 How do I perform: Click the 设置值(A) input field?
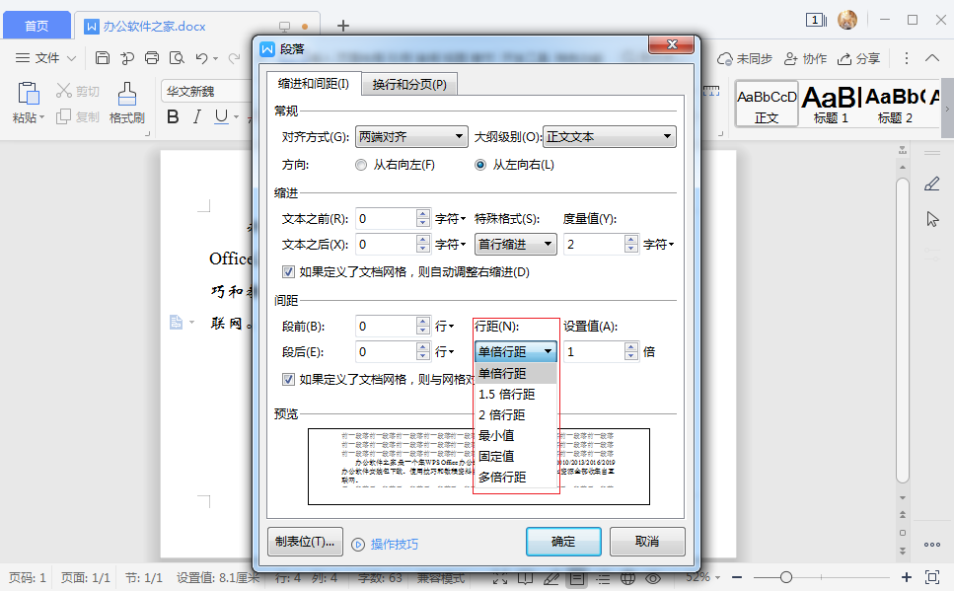(x=595, y=351)
